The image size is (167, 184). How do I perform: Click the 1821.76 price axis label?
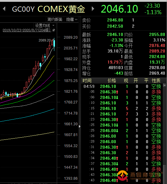tap(71, 92)
